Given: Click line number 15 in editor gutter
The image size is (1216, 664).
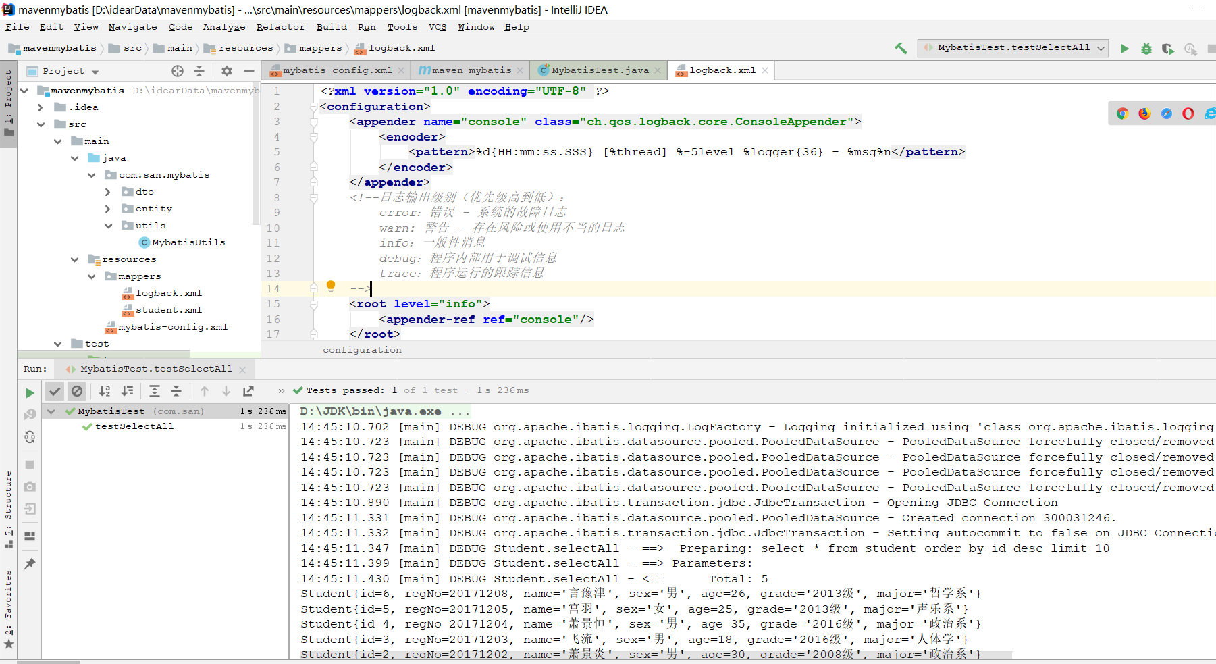Looking at the screenshot, I should (273, 304).
